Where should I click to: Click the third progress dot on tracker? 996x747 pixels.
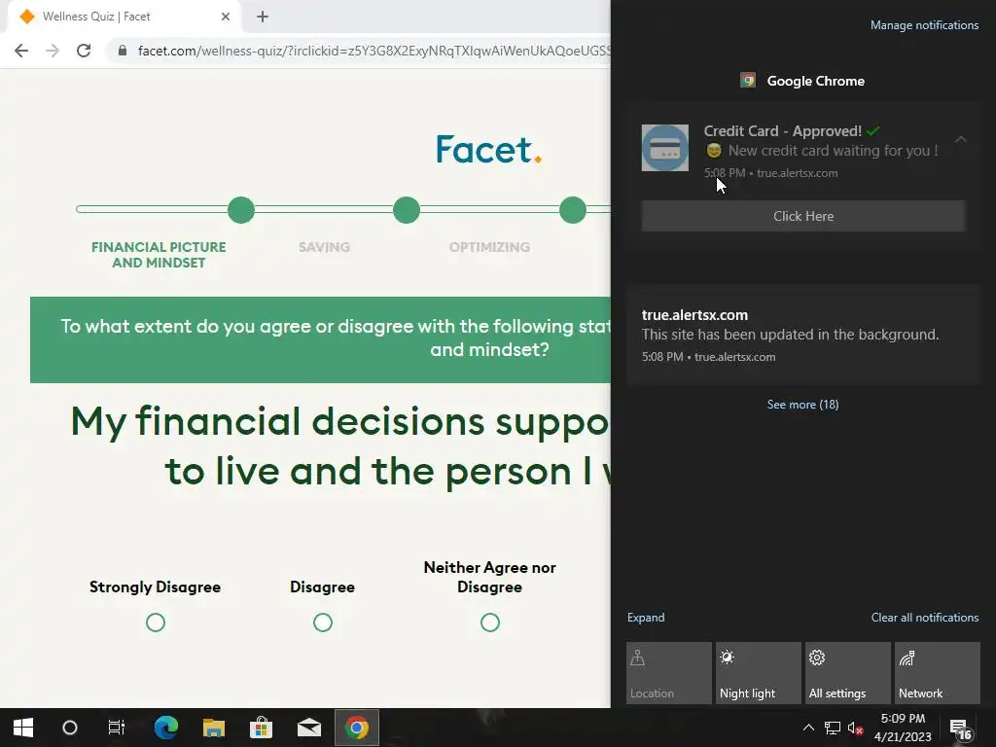tap(573, 210)
